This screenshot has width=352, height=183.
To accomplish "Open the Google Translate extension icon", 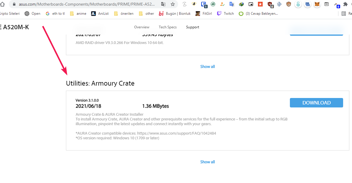I will tap(232, 4).
